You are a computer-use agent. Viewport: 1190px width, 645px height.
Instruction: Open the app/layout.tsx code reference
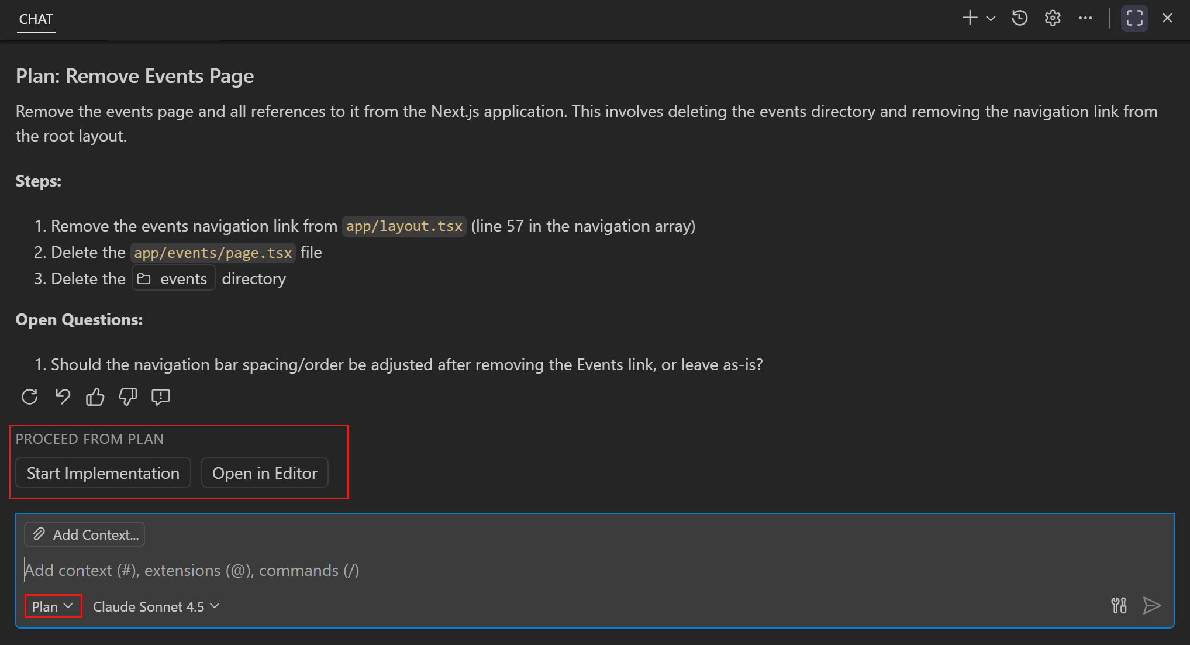(x=403, y=226)
